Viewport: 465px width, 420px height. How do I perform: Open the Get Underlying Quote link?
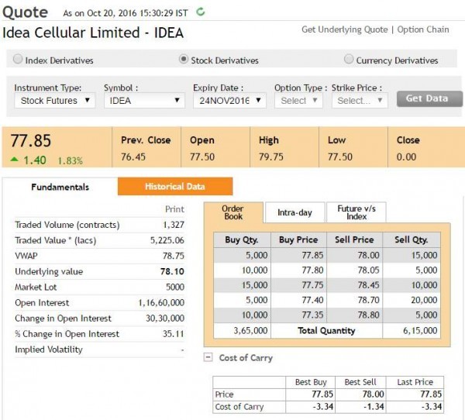[345, 29]
